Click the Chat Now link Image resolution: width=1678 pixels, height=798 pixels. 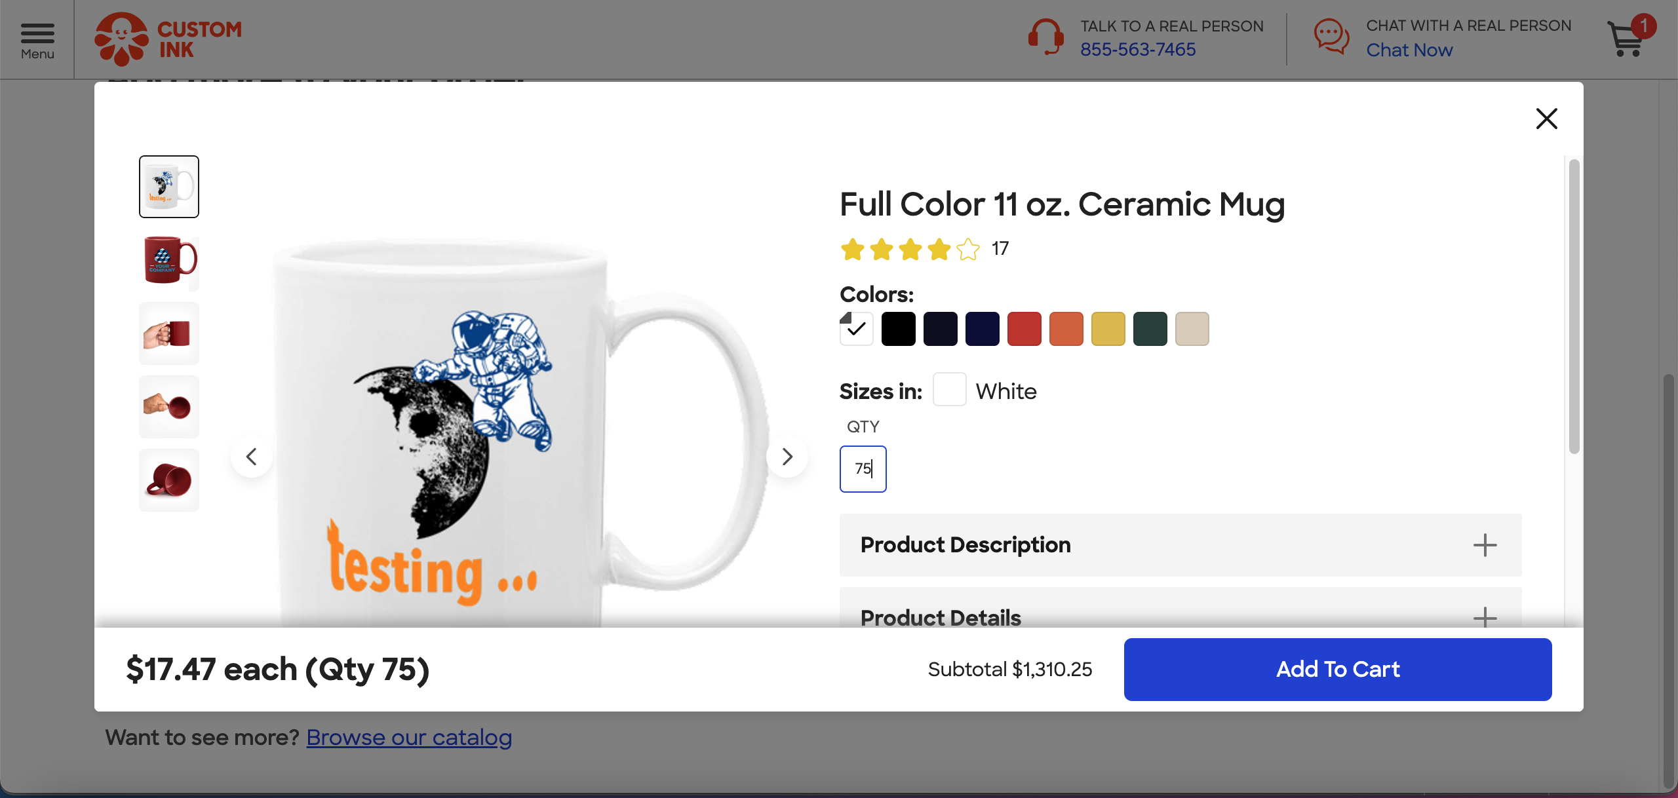1409,50
